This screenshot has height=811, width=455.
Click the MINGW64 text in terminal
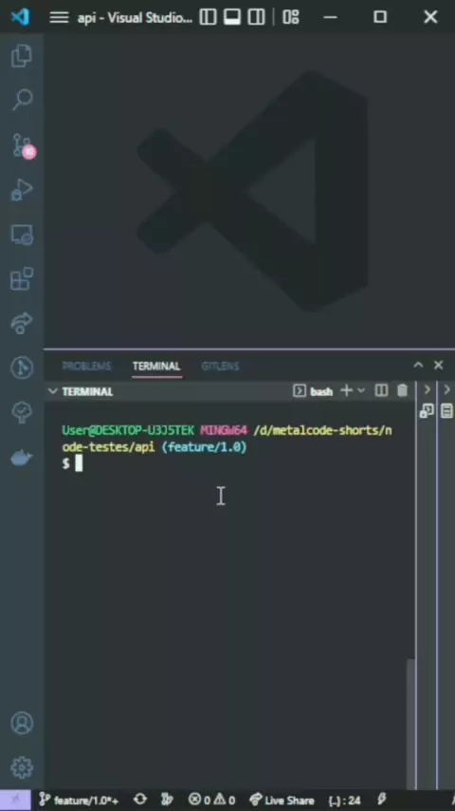pos(224,430)
